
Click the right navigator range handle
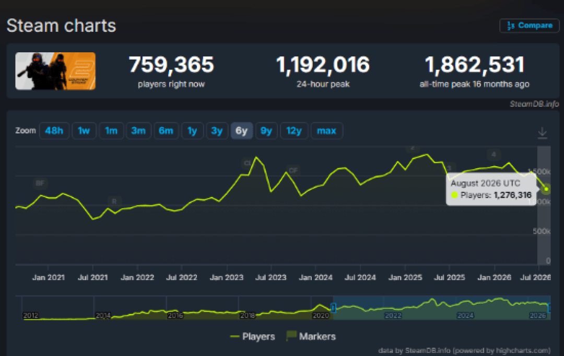click(x=549, y=308)
